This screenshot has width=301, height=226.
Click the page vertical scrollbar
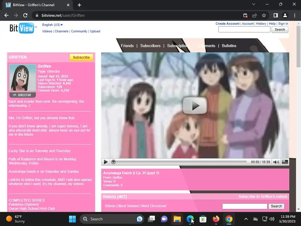click(298, 46)
